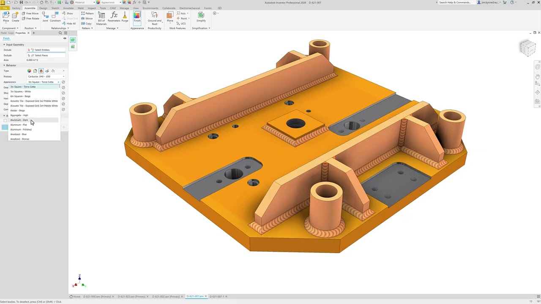541x304 pixels.
Task: Open the Parameters fx tool
Action: click(114, 17)
